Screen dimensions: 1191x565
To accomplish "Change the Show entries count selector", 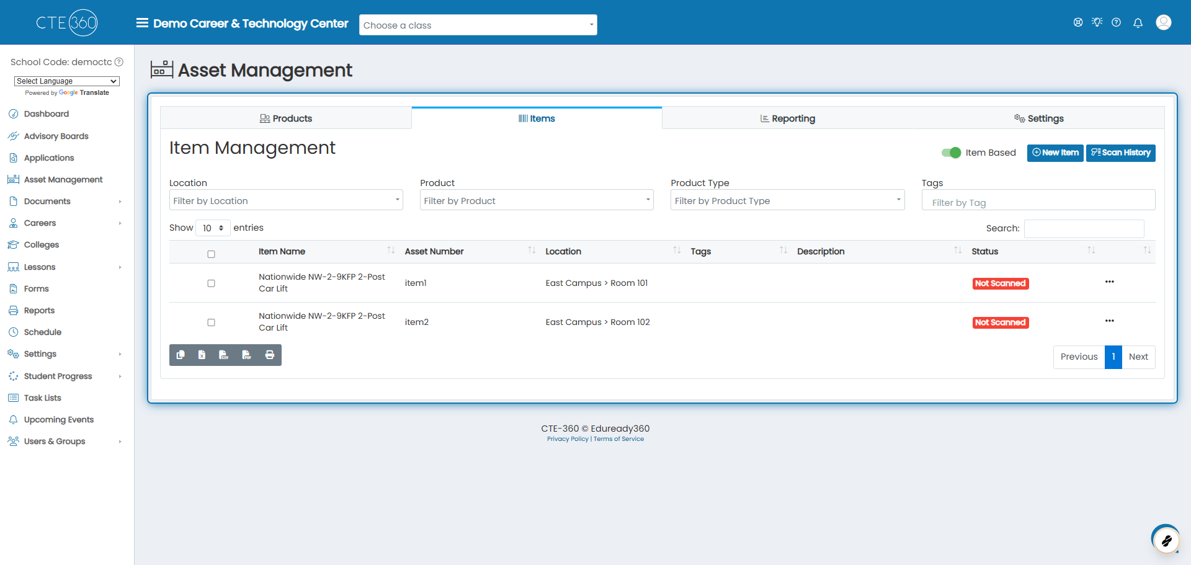I will pos(213,228).
